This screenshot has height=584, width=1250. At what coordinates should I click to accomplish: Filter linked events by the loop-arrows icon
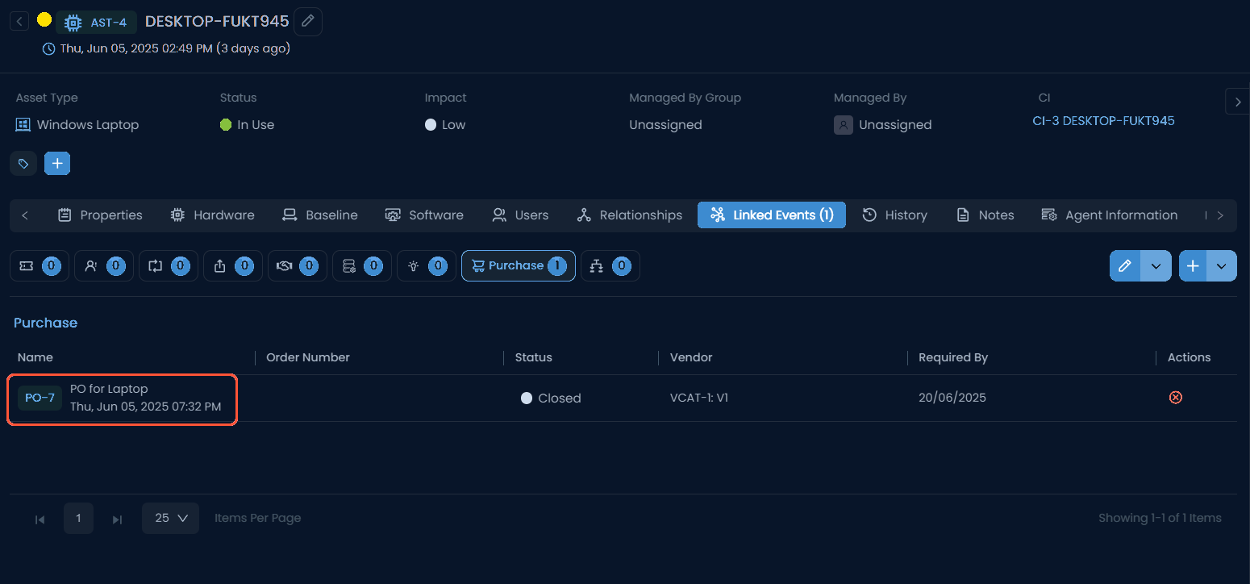(169, 265)
